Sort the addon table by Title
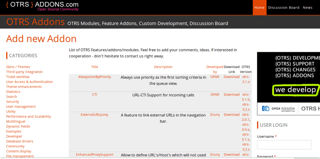The image size is (320, 159). [94, 67]
